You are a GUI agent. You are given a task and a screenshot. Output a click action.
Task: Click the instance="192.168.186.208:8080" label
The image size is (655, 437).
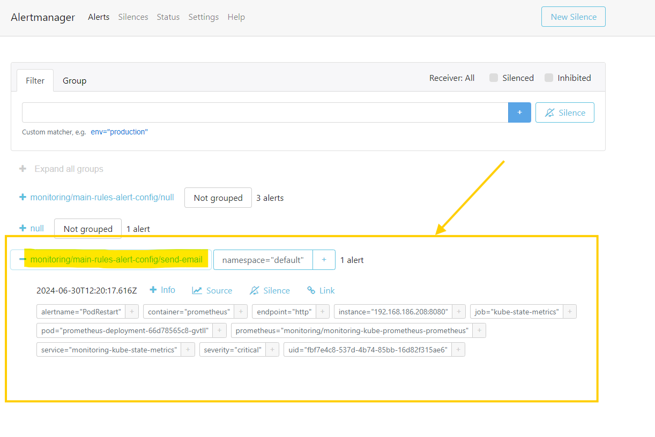click(x=393, y=312)
